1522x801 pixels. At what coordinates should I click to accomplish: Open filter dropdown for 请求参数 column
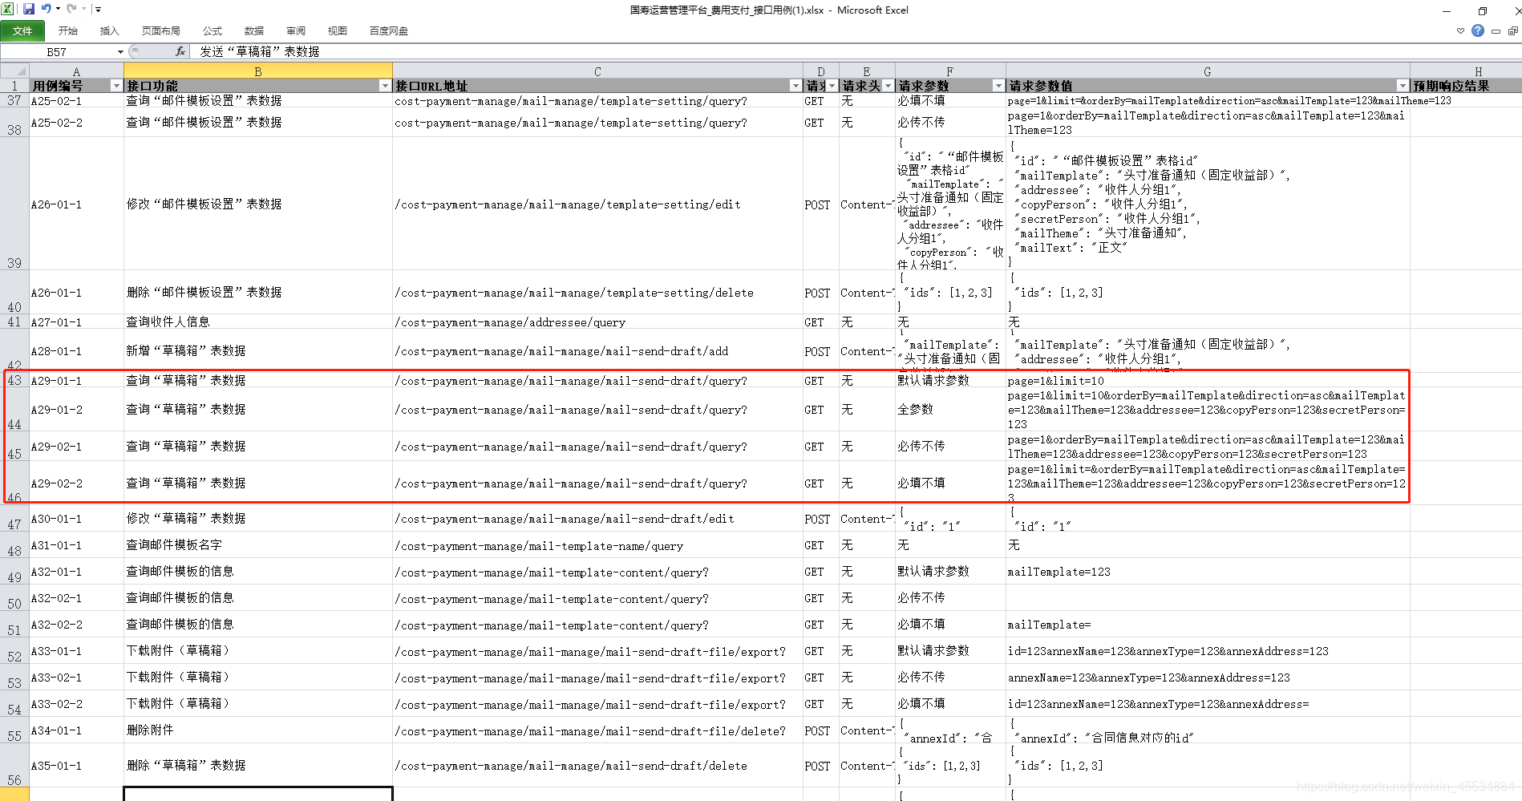998,86
